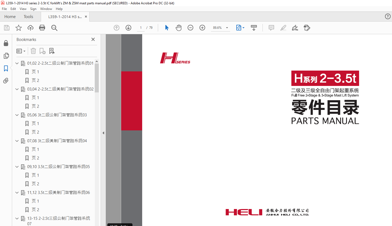392x226 pixels.
Task: Select 页 2 under 01,02 bookmark
Action: pos(35,81)
